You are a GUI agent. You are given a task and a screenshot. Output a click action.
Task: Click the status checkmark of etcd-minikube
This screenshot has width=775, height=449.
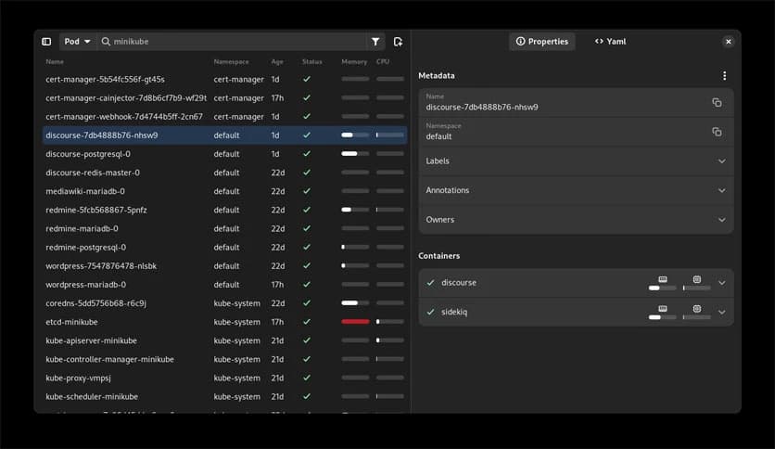[x=307, y=322]
